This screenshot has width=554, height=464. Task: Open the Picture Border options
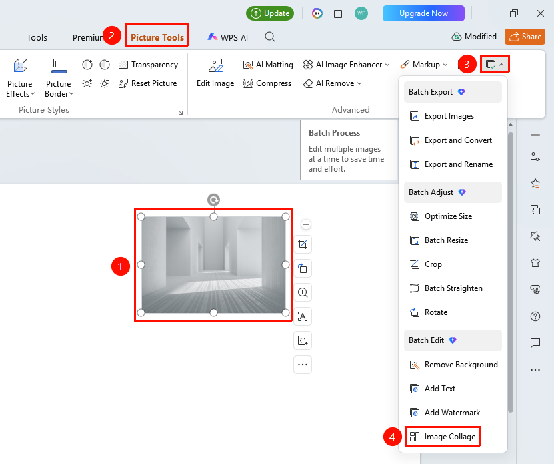tap(59, 78)
